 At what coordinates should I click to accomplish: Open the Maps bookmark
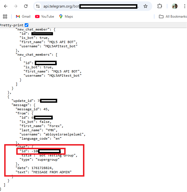(66, 17)
